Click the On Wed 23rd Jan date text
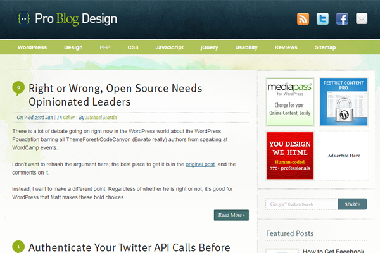The width and height of the screenshot is (380, 253). (35, 118)
